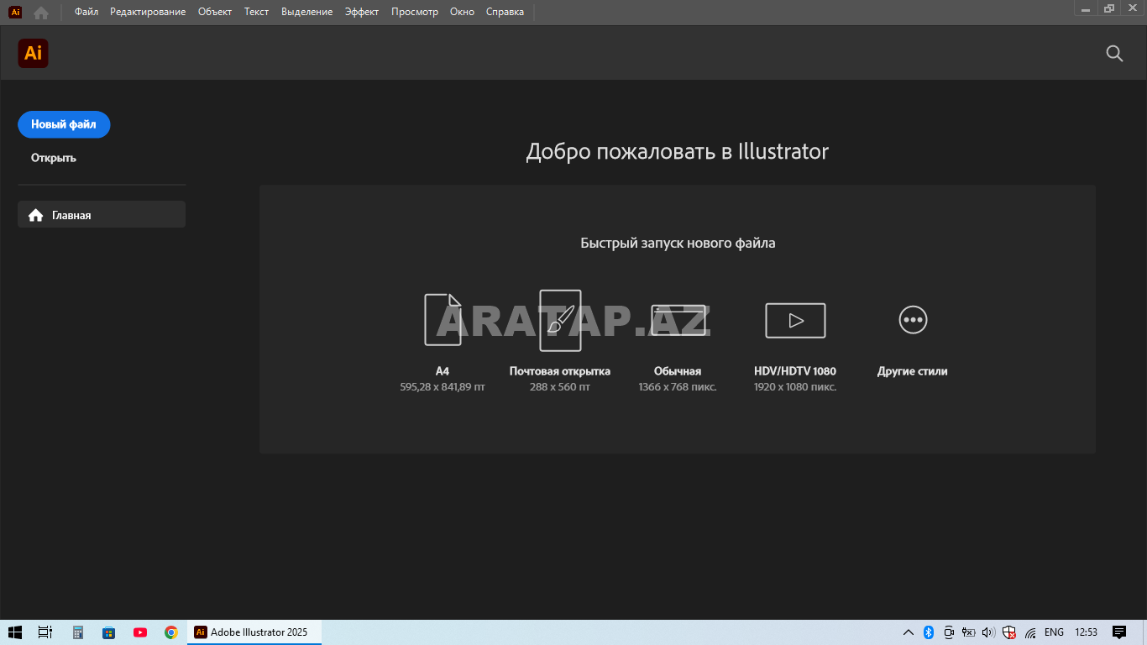Viewport: 1147px width, 645px height.
Task: Click the small Ai logo in title bar
Action: [x=15, y=12]
